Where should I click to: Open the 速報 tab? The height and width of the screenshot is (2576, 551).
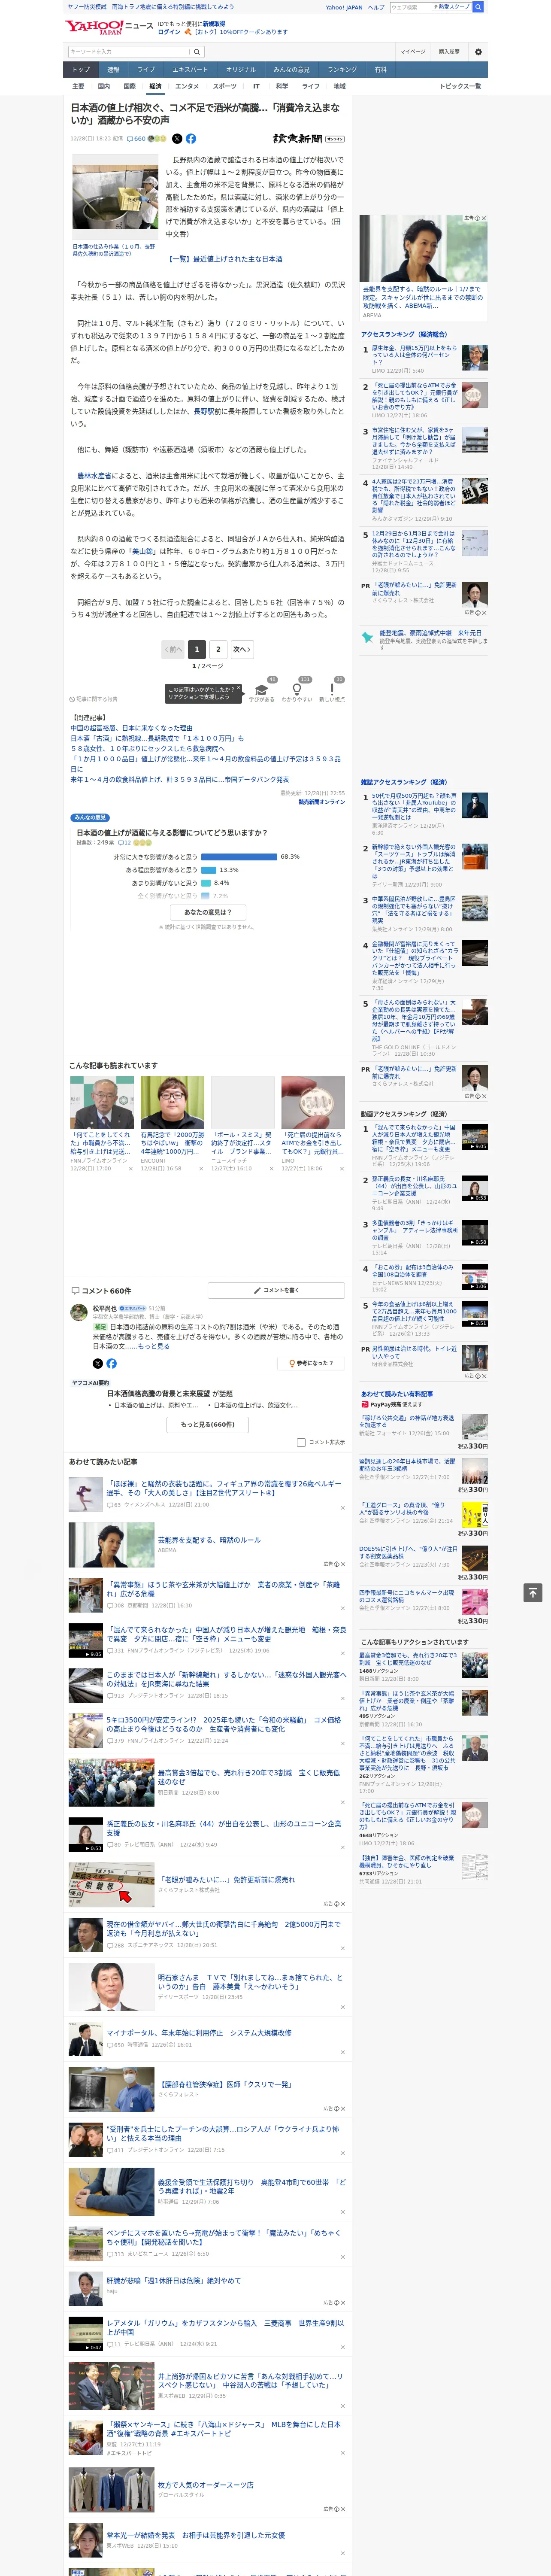(113, 70)
